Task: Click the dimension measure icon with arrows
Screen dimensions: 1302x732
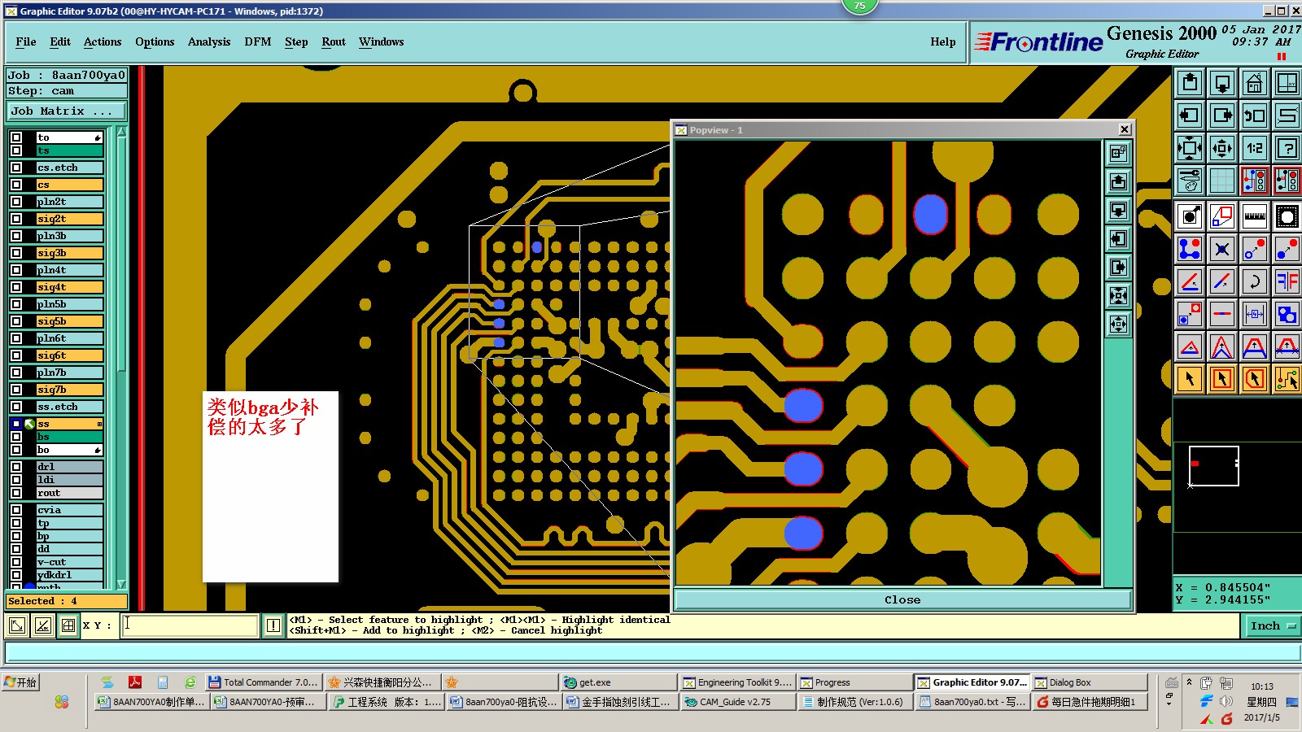Action: [1255, 314]
